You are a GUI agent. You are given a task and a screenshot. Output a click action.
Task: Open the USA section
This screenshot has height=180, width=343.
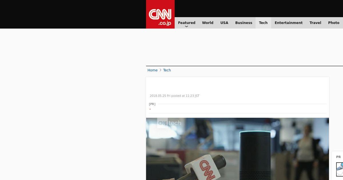coord(224,23)
